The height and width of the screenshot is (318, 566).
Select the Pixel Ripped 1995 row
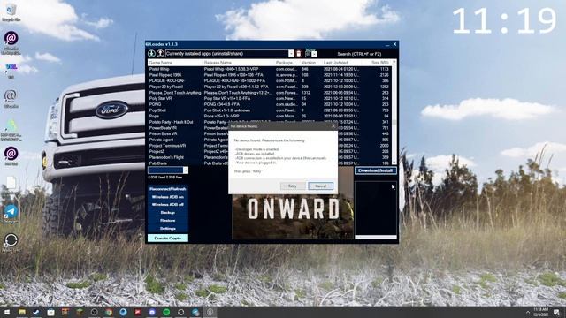click(270, 75)
